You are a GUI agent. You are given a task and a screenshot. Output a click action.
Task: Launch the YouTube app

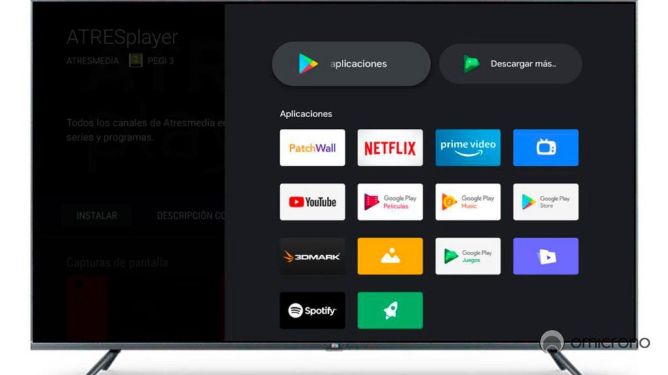[x=312, y=202]
